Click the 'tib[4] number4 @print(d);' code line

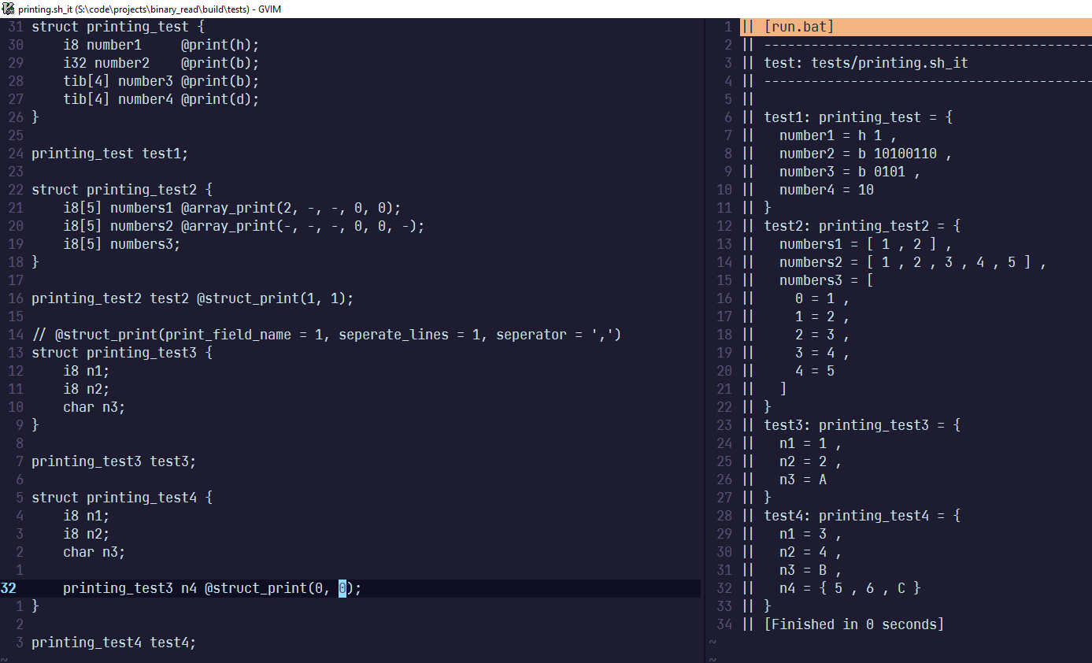[x=161, y=99]
